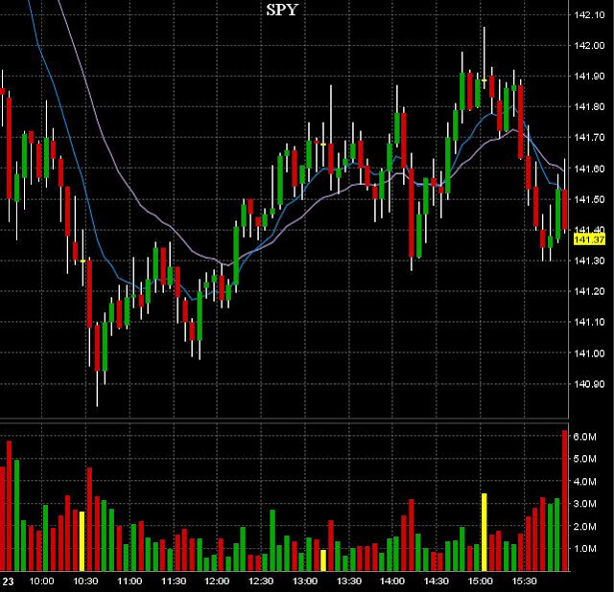The width and height of the screenshot is (614, 592).
Task: Select the 2.0M volume axis label
Action: 584,526
